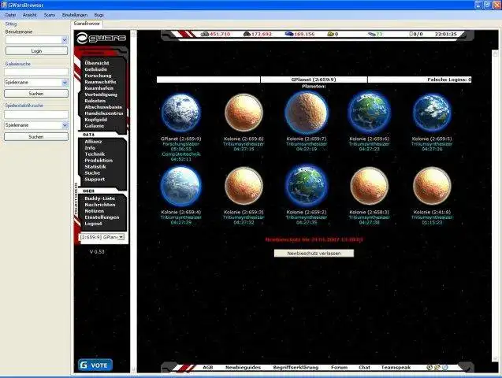Focus the Galaxiesuche text input field
The height and width of the screenshot is (378, 502).
36,72
